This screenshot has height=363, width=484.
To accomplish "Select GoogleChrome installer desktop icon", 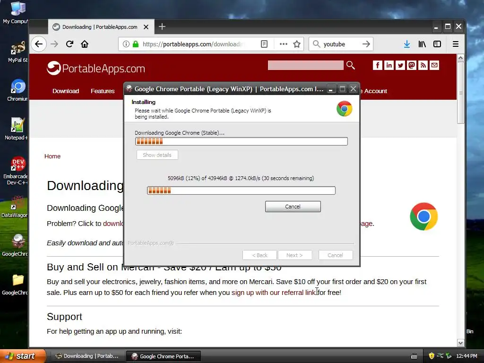I will pyautogui.click(x=15, y=245).
